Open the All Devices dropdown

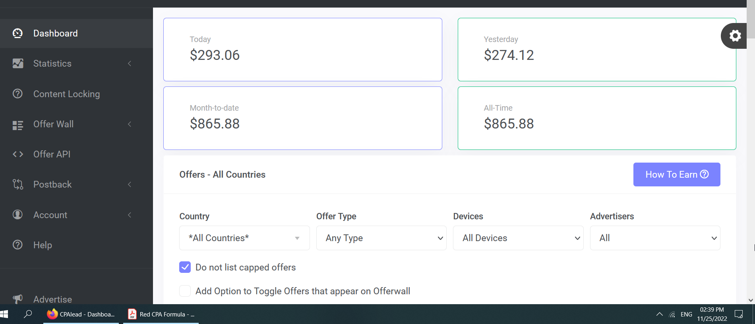[518, 238]
